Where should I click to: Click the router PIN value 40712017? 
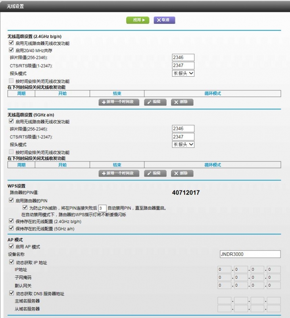[186, 192]
